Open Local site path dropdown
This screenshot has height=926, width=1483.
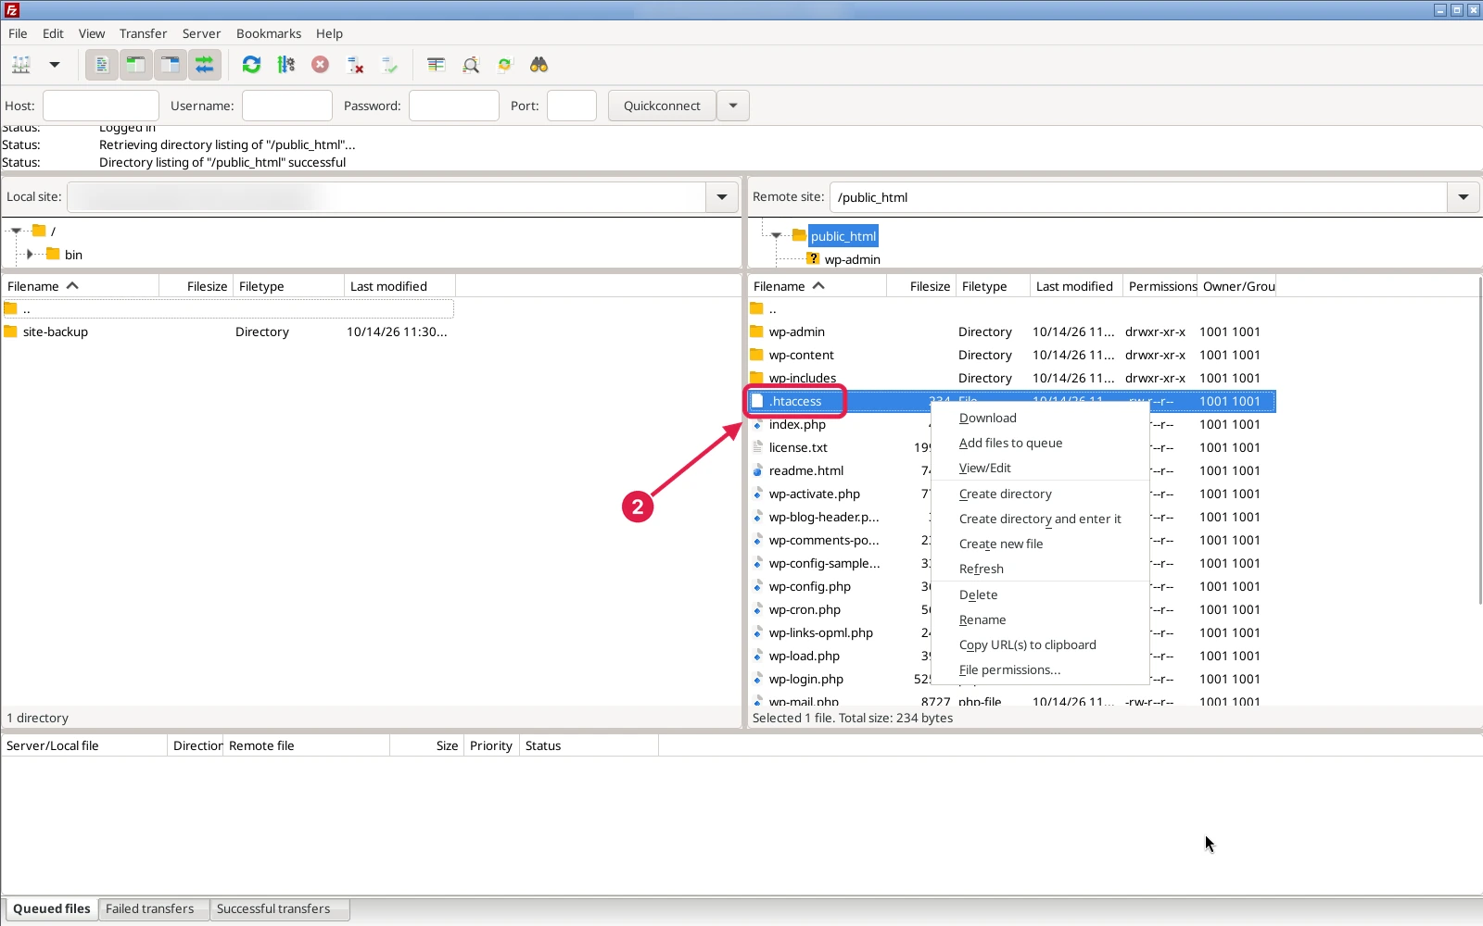[x=722, y=197]
